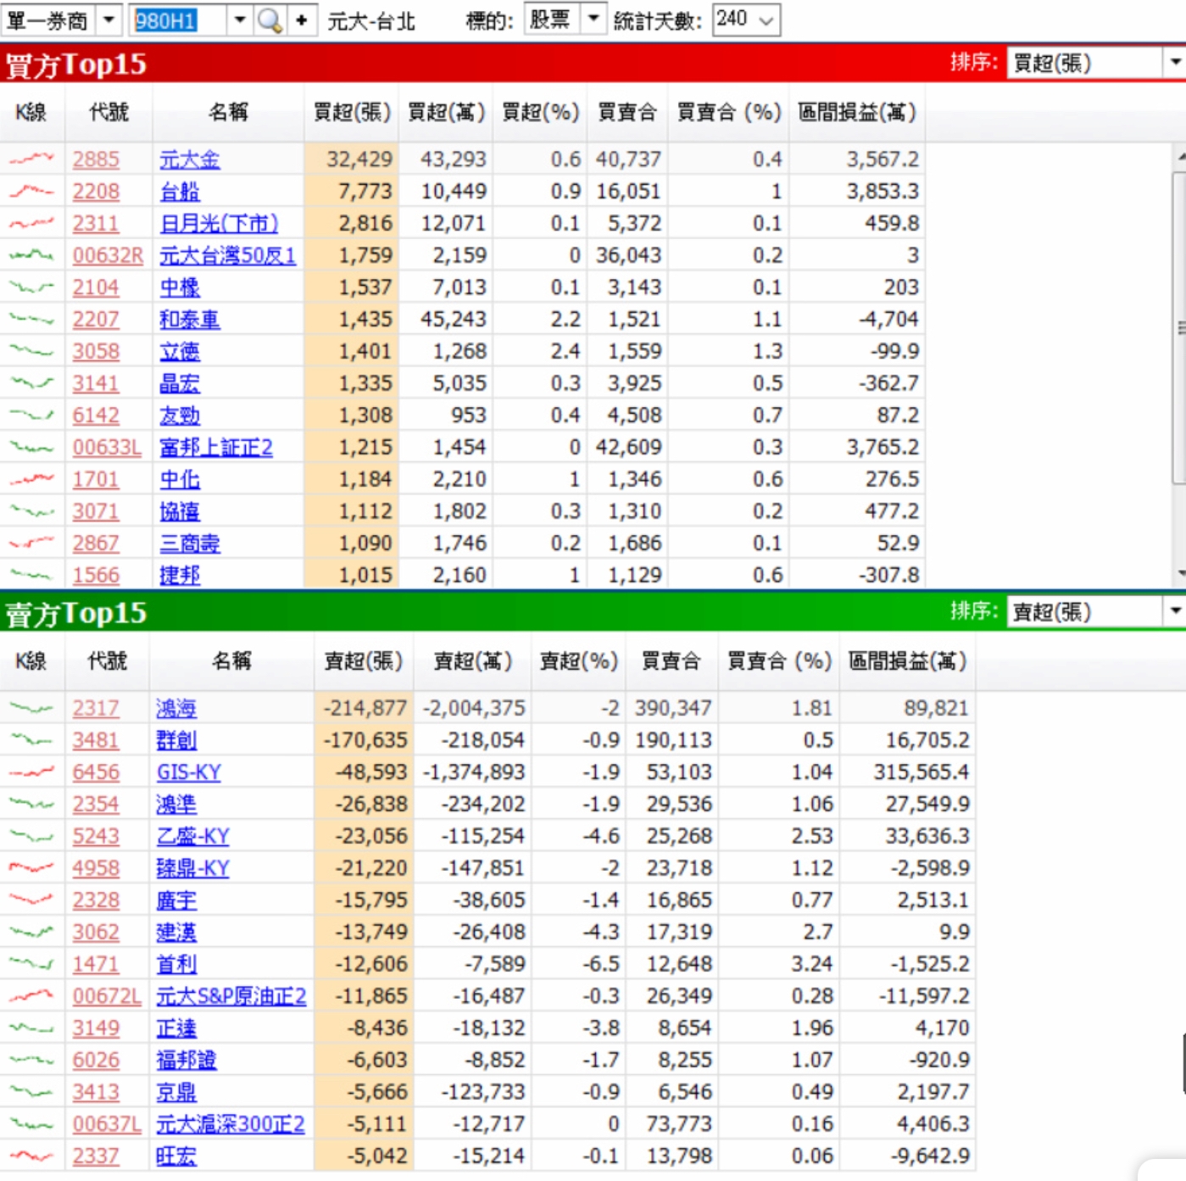The image size is (1186, 1181).
Task: Open the 單一券商 dropdown arrow
Action: click(x=109, y=19)
